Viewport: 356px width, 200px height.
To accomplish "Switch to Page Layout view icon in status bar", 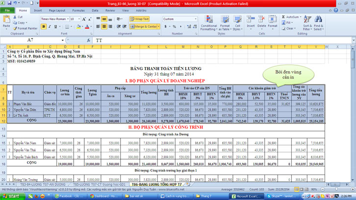I will point(302,189).
